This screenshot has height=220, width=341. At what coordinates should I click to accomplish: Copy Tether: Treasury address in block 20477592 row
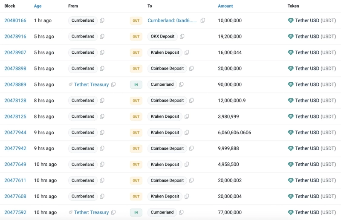point(113,212)
